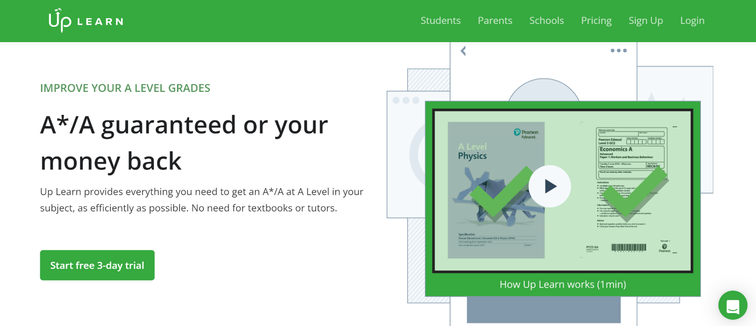Screen dimensions: 756x326
Task: Click the 'How Up Learn works (1min)' caption
Action: (563, 284)
